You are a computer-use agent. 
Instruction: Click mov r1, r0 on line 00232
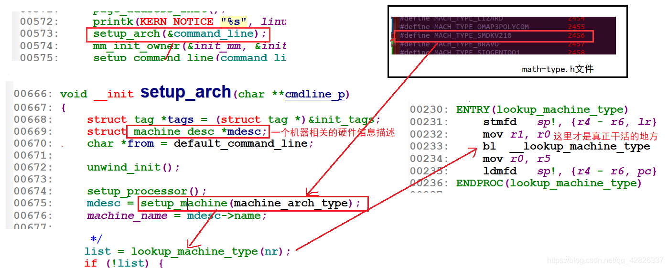tap(517, 135)
